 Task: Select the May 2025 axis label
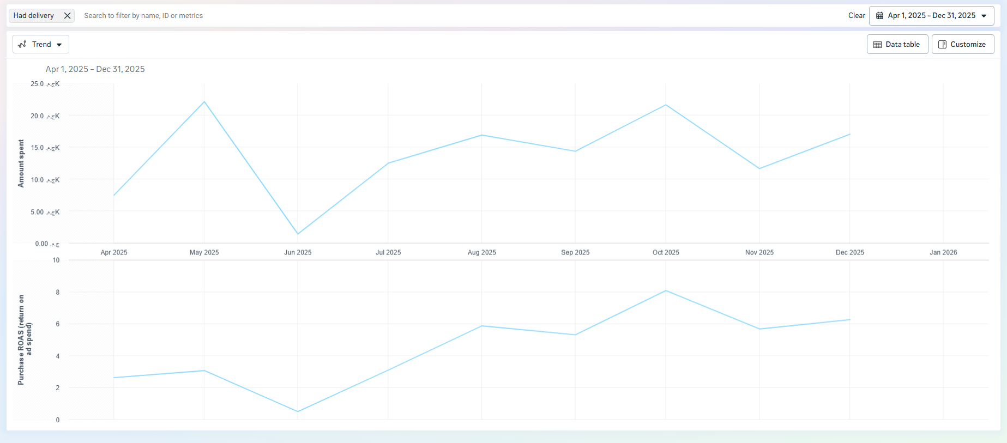pyautogui.click(x=204, y=252)
